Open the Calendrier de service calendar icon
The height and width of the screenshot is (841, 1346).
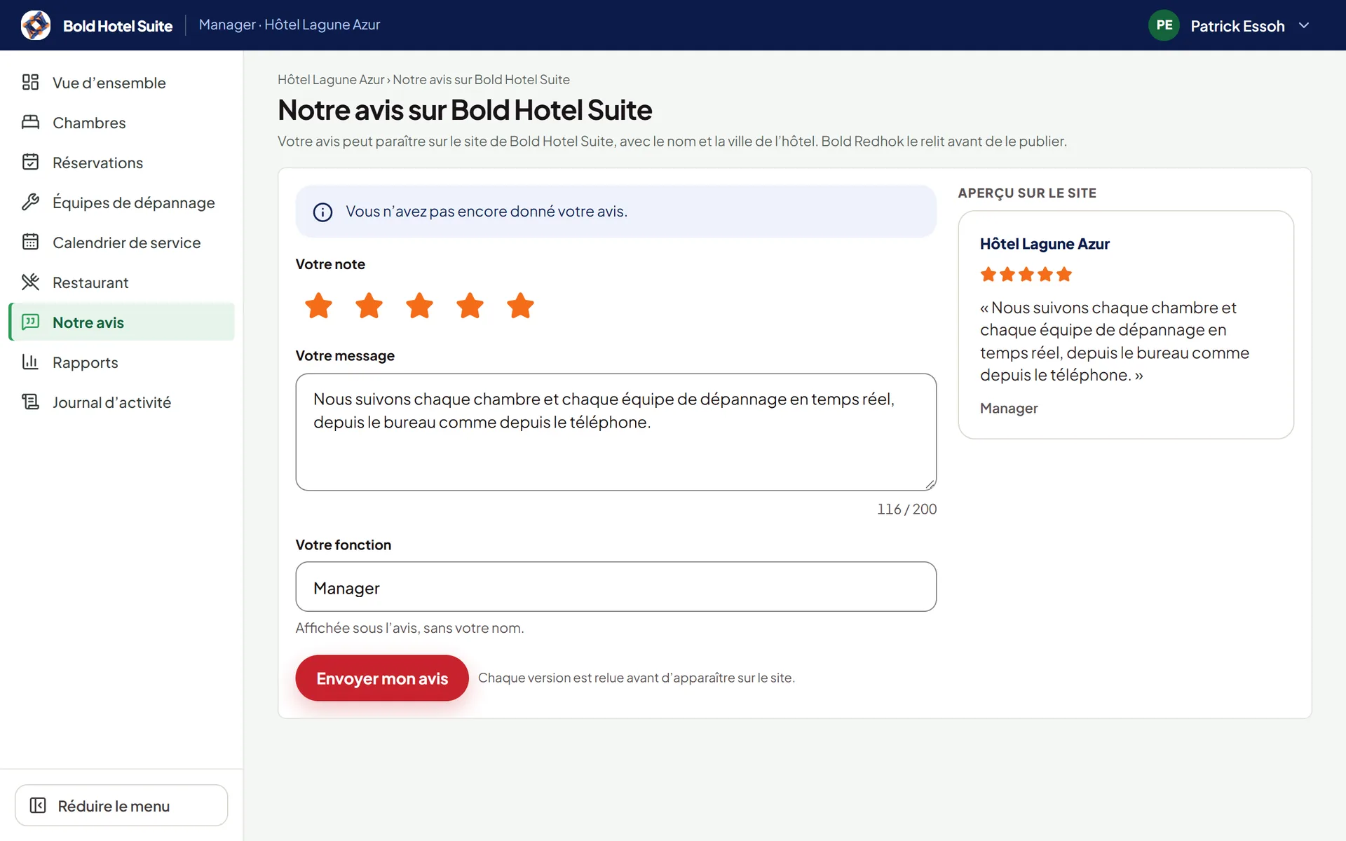coord(30,242)
